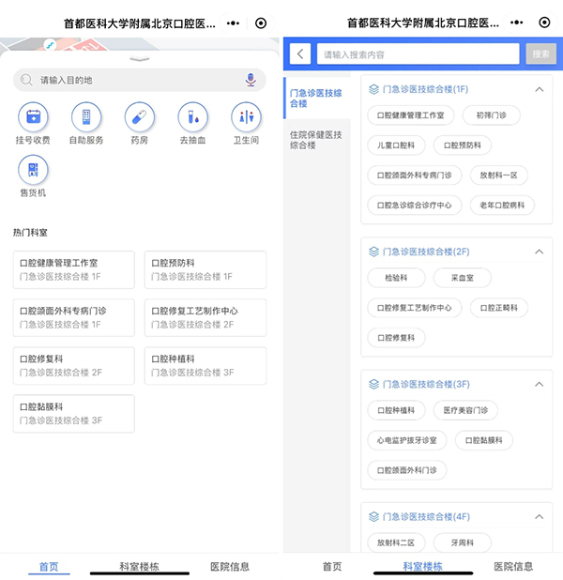Tap the 挂号收费 registration icon
Viewport: 563px width, 580px height.
point(33,118)
